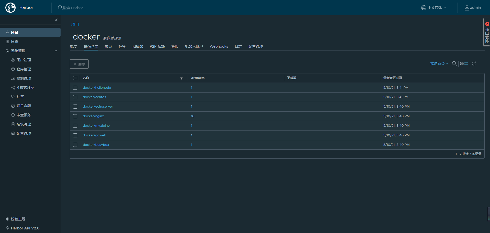Open the docker/hellonode repository link

97,88
